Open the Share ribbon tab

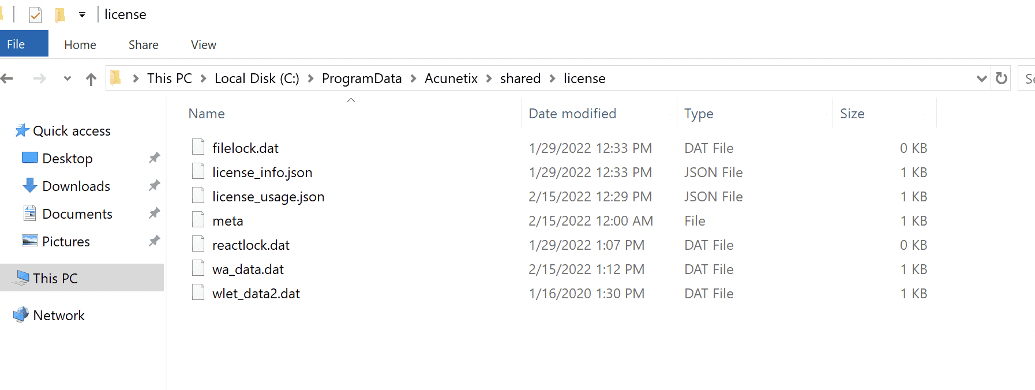pyautogui.click(x=143, y=45)
